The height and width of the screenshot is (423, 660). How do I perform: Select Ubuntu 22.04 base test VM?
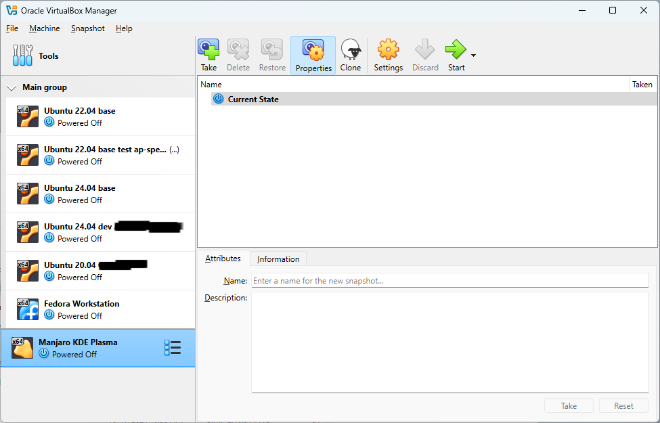[x=101, y=155]
